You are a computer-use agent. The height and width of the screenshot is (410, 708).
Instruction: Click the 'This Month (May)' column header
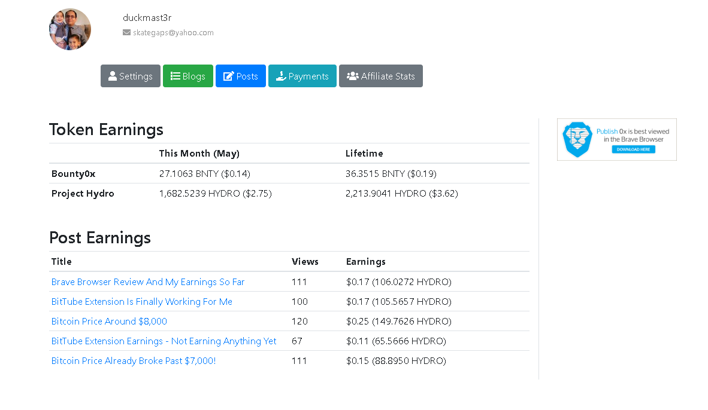pos(199,154)
